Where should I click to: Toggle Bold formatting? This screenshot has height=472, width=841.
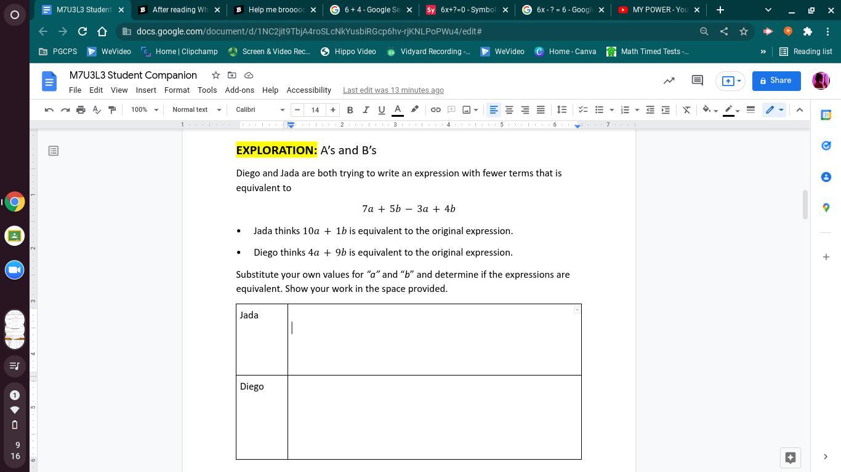[350, 110]
